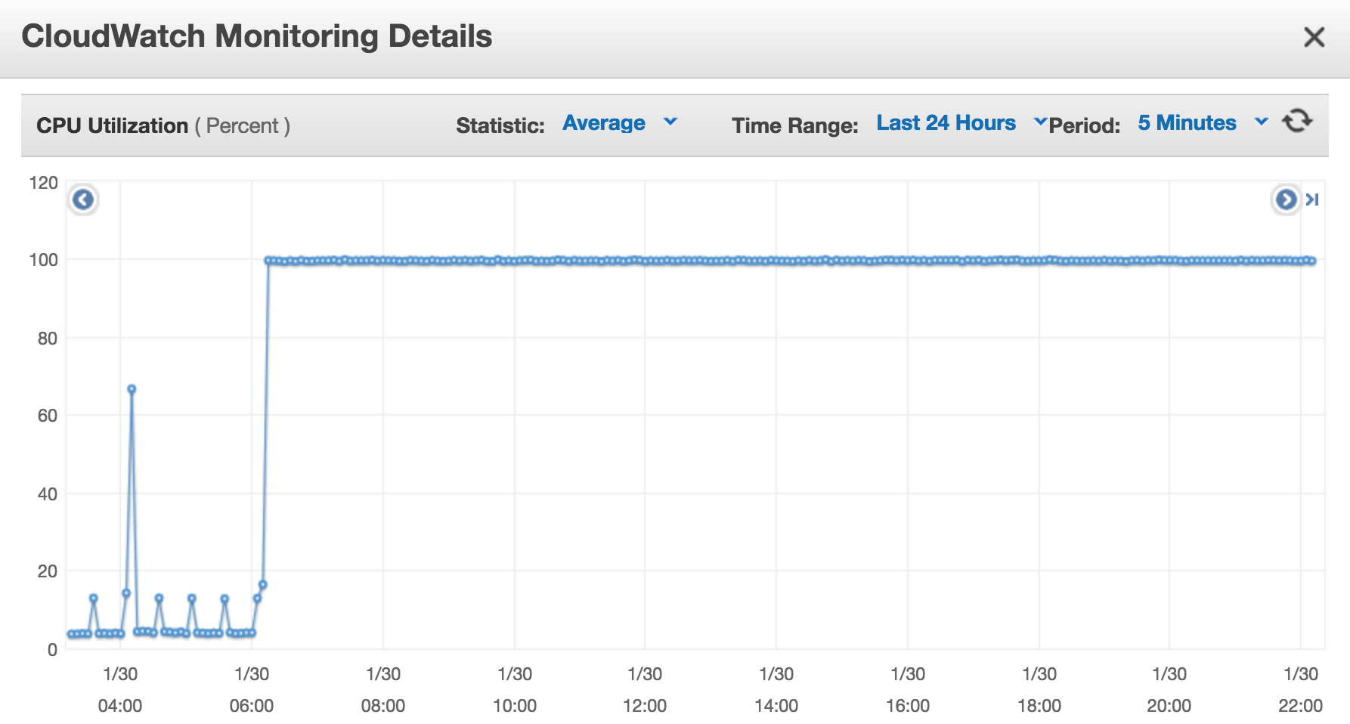Click the CPU Utilization title label
Viewport: 1350px width, 724px height.
[112, 125]
